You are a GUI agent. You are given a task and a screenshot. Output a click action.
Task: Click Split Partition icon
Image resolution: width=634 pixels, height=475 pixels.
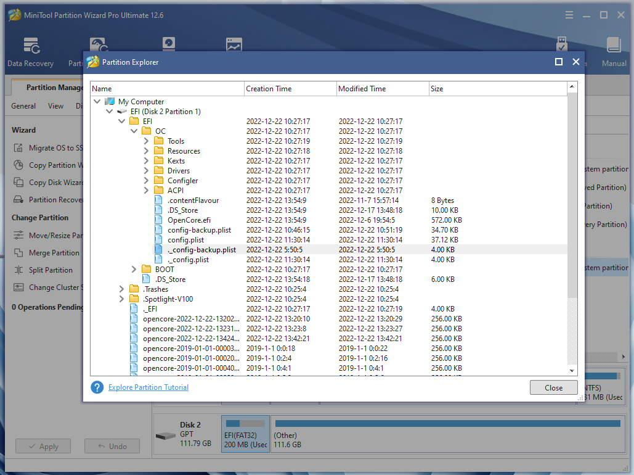point(18,270)
